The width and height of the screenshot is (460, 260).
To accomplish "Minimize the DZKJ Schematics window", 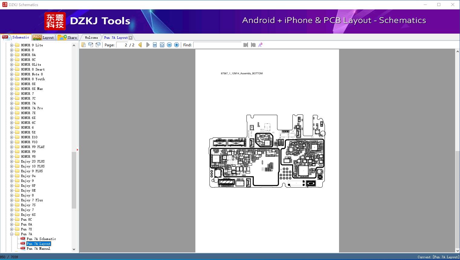I will click(x=425, y=5).
